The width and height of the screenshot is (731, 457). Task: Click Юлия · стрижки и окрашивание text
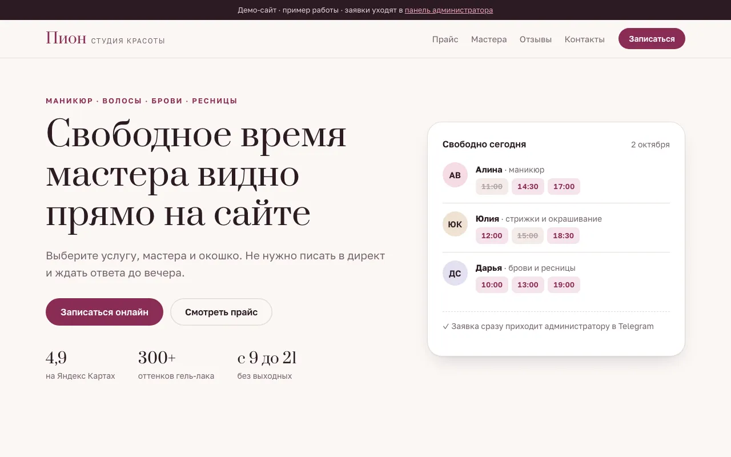click(539, 219)
